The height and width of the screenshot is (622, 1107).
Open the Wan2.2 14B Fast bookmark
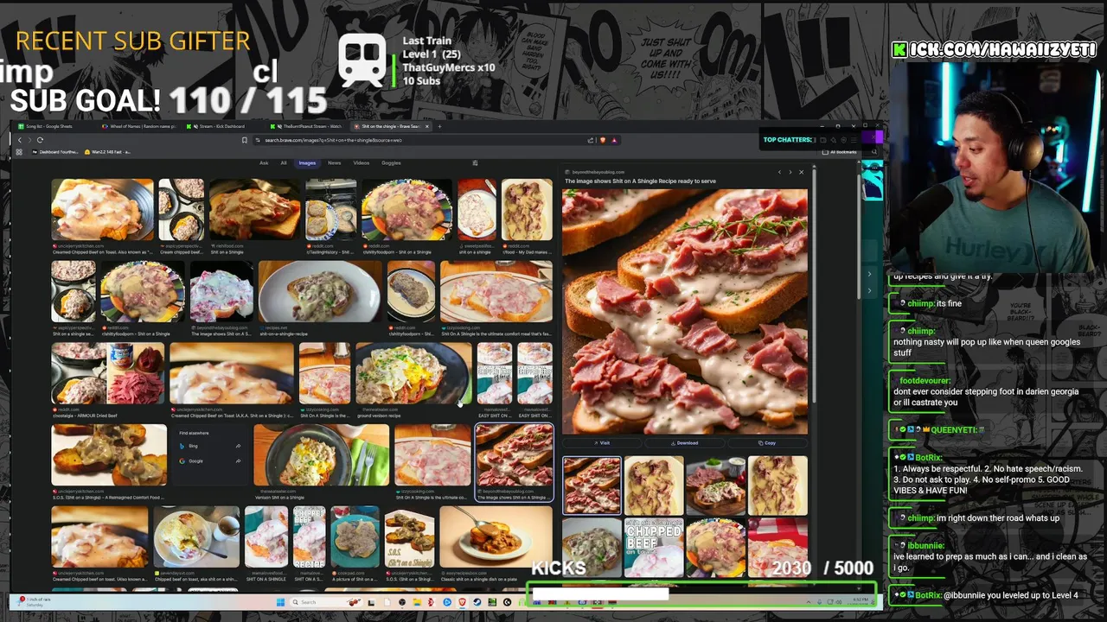click(x=107, y=152)
